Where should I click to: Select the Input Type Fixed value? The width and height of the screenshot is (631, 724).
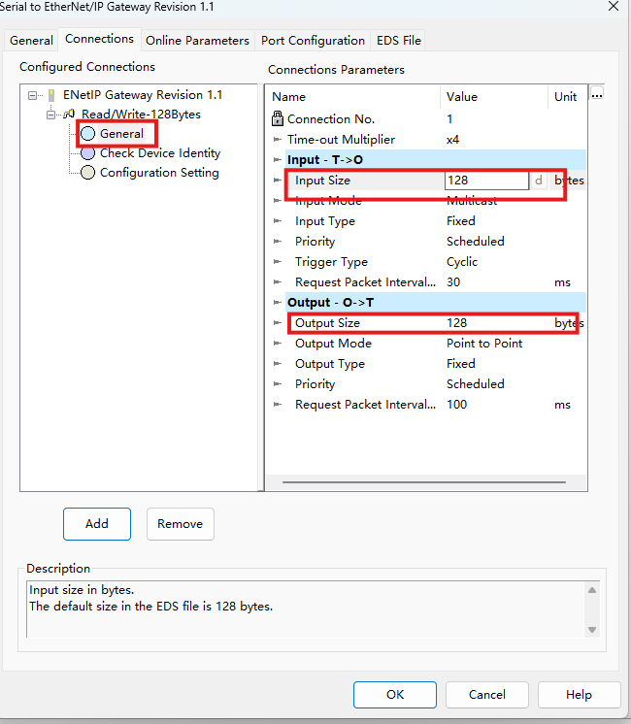tap(460, 220)
